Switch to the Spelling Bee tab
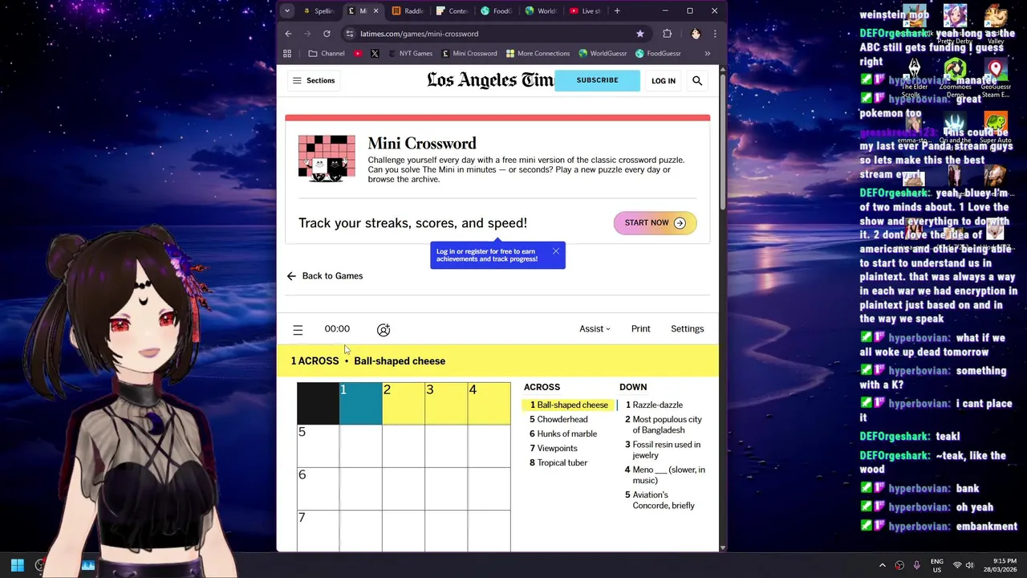The image size is (1027, 578). (318, 11)
